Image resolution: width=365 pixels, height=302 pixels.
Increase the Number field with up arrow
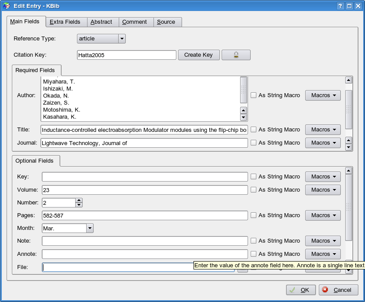79,200
